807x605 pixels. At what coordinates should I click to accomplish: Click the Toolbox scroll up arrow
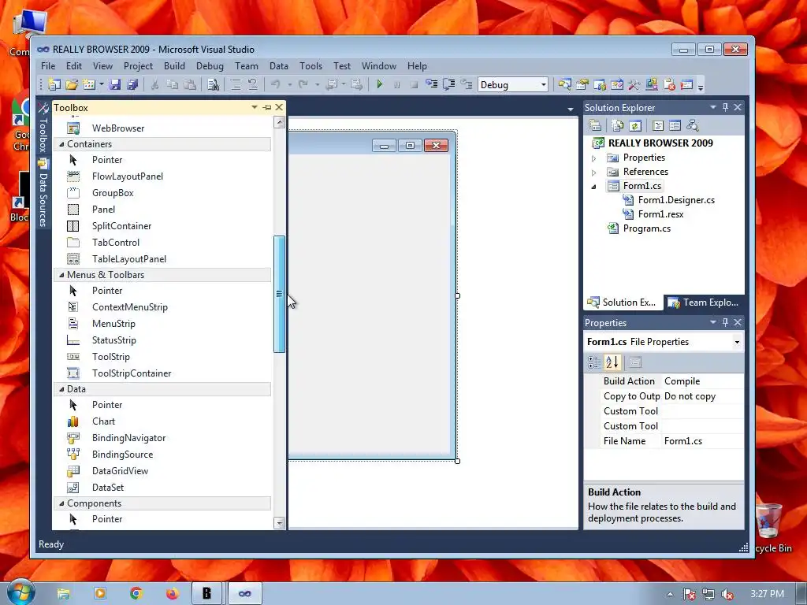279,122
